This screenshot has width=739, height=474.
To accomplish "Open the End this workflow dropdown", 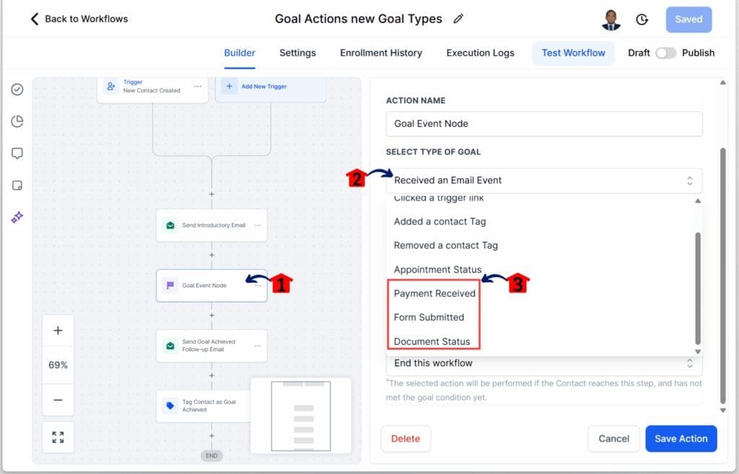I will pyautogui.click(x=543, y=363).
